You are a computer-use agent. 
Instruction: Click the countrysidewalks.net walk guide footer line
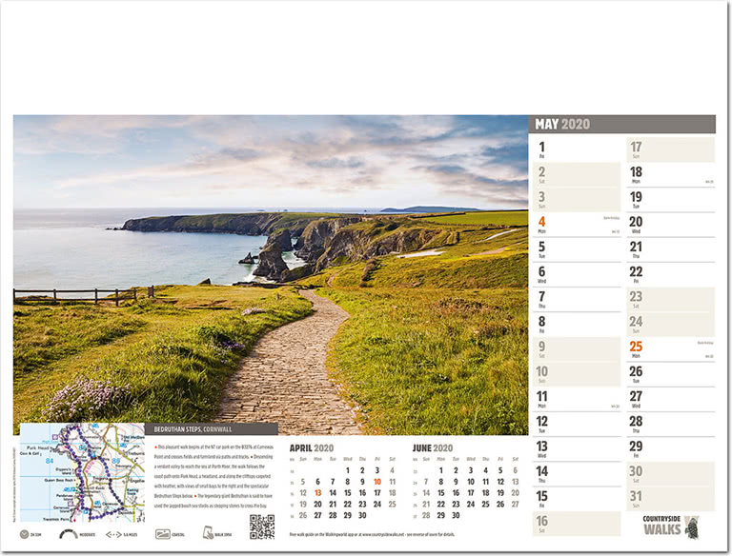(x=372, y=534)
